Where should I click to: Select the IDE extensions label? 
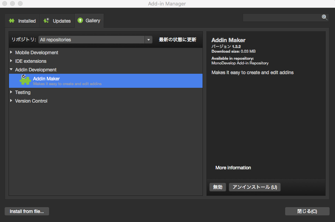pyautogui.click(x=31, y=61)
